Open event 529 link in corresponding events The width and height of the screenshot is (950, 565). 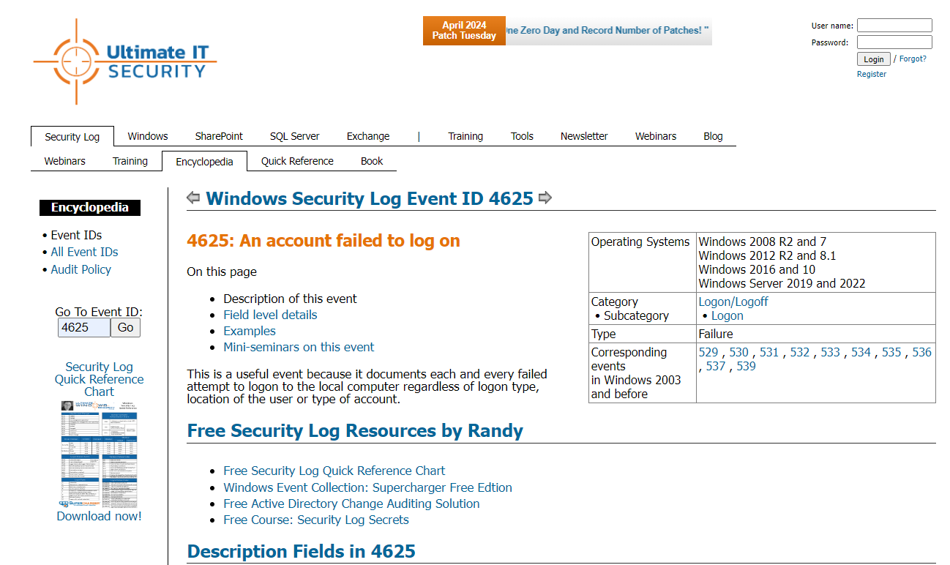point(708,352)
